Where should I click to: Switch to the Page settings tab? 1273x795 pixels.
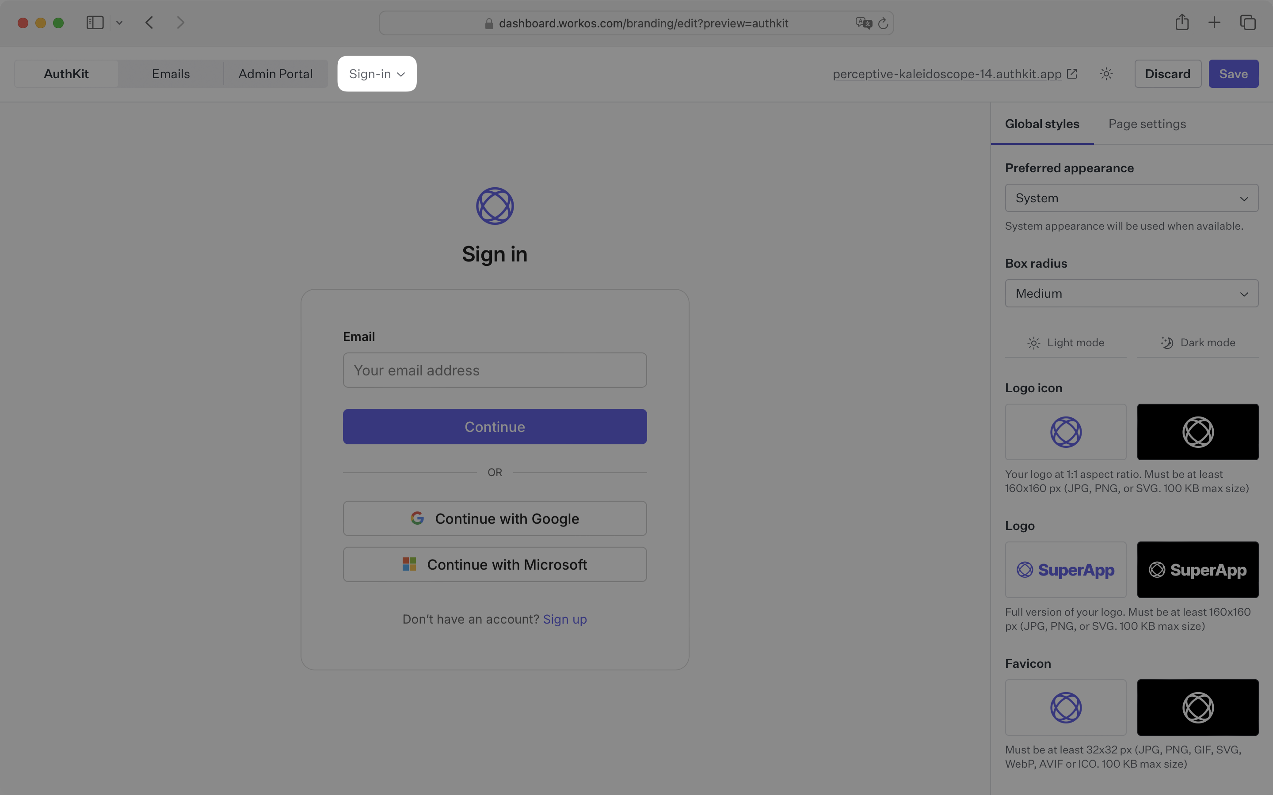click(1147, 124)
